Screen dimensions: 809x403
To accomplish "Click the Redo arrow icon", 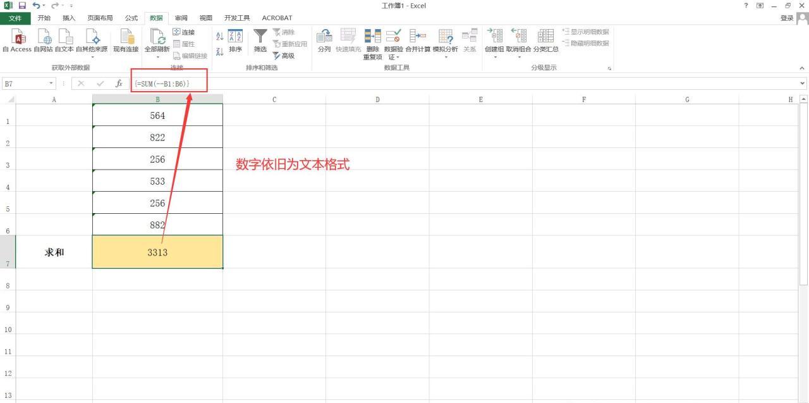I will [54, 6].
